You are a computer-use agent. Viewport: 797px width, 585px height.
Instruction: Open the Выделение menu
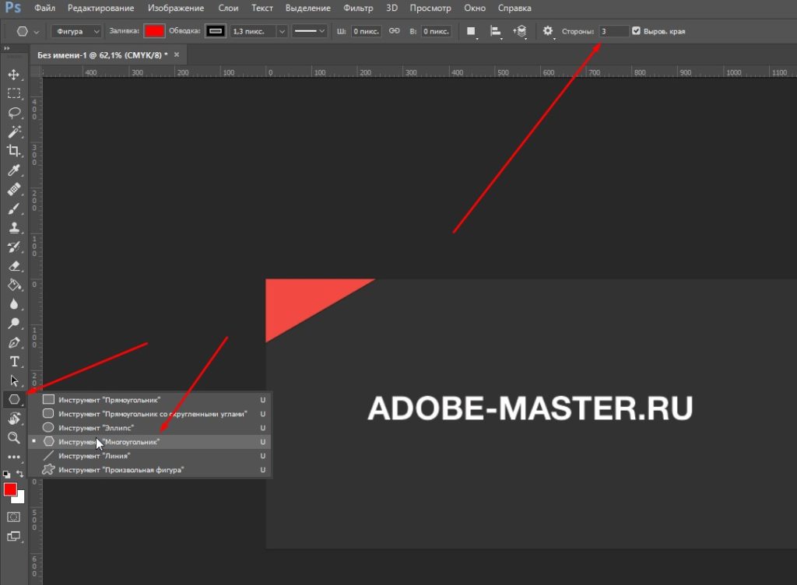[x=308, y=8]
